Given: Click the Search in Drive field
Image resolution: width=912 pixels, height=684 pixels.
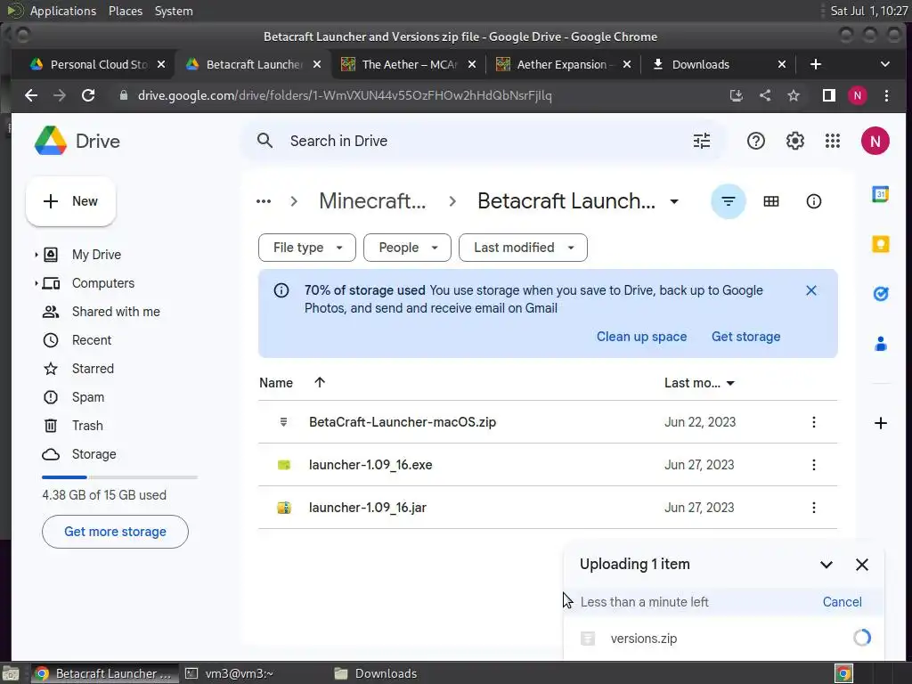Looking at the screenshot, I should (484, 141).
